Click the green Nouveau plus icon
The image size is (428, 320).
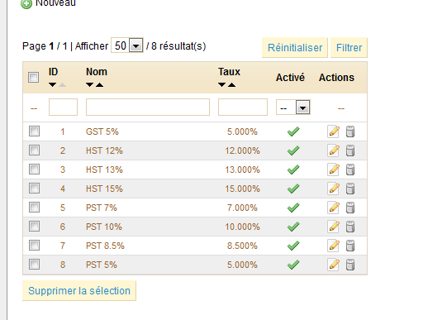26,4
